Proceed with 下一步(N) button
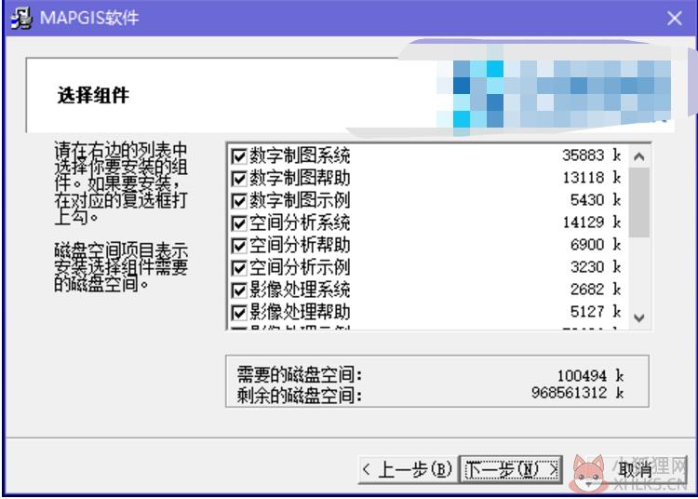 [511, 469]
